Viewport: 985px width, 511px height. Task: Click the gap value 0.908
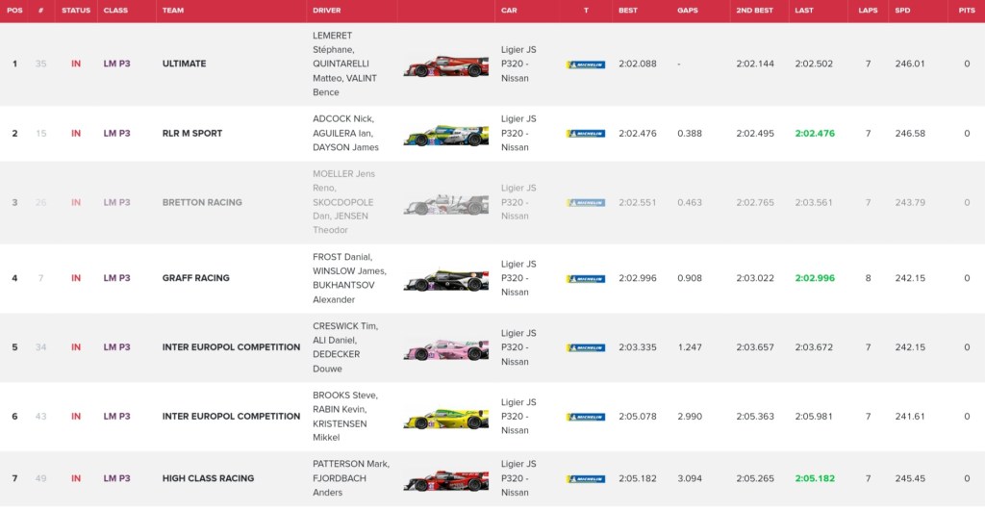[689, 278]
